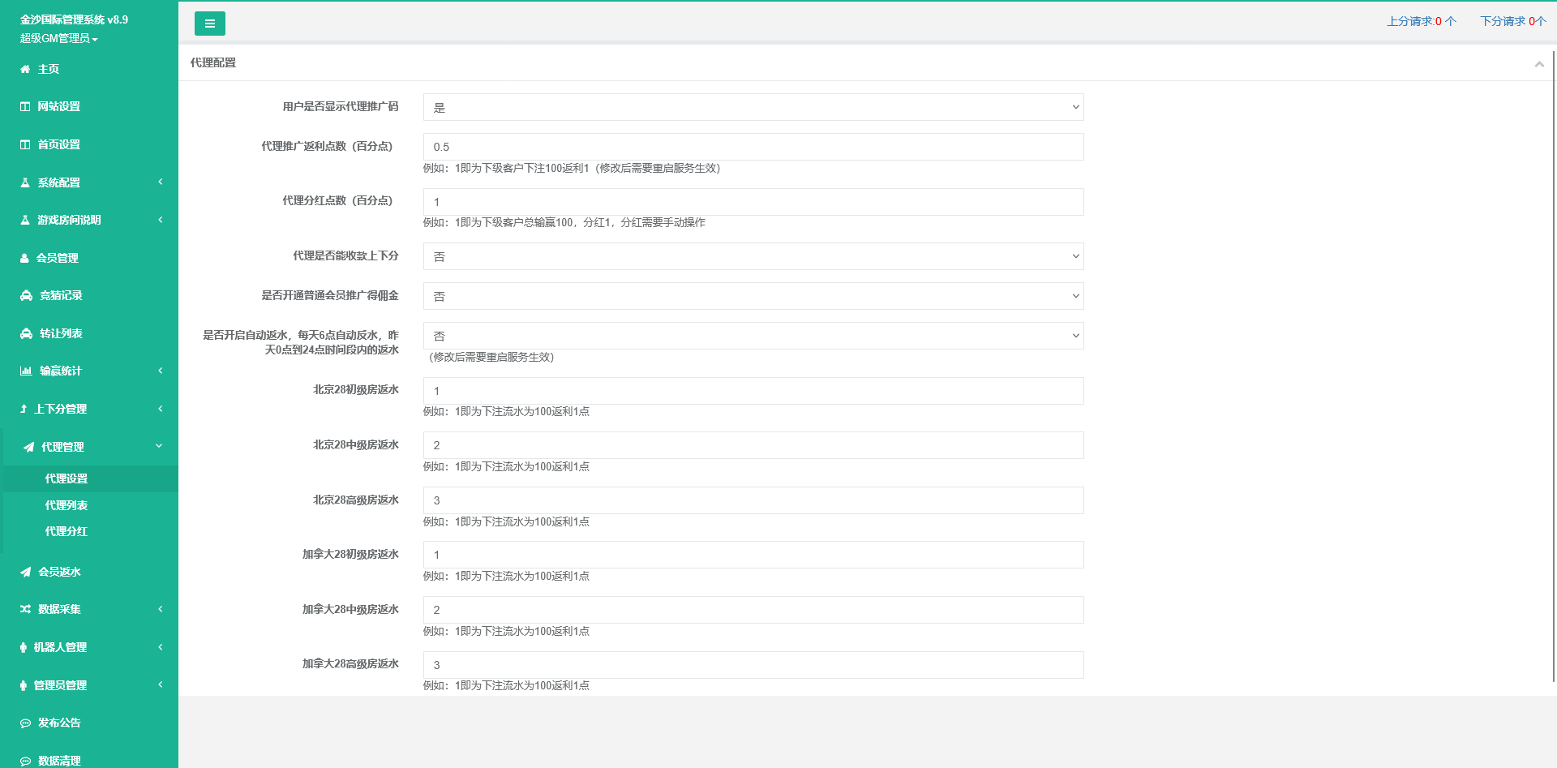Click the 代理推广返利点数 input field
Viewport: 1557px width, 768px height.
(x=753, y=147)
